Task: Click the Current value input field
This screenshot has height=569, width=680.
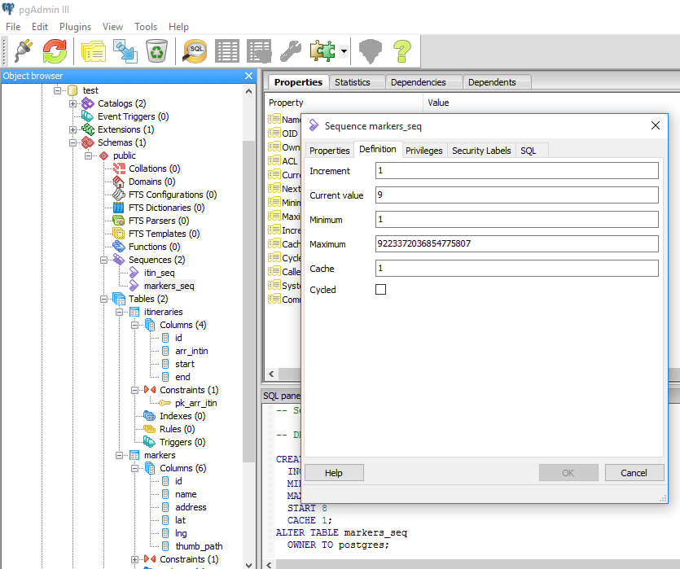Action: (516, 195)
